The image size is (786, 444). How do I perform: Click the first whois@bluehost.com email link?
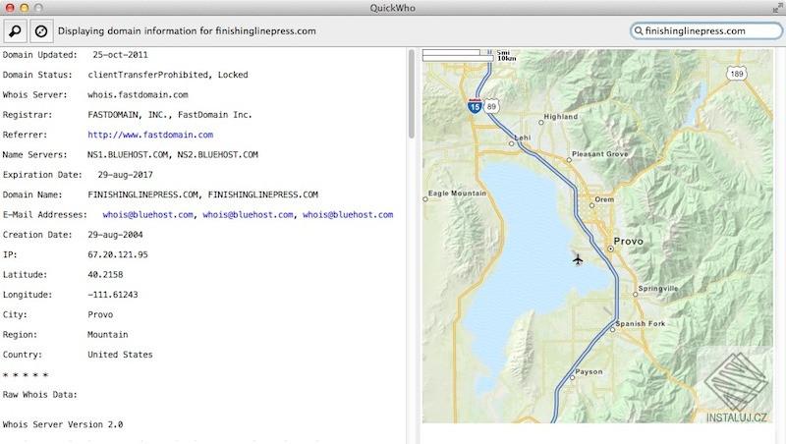click(x=148, y=214)
